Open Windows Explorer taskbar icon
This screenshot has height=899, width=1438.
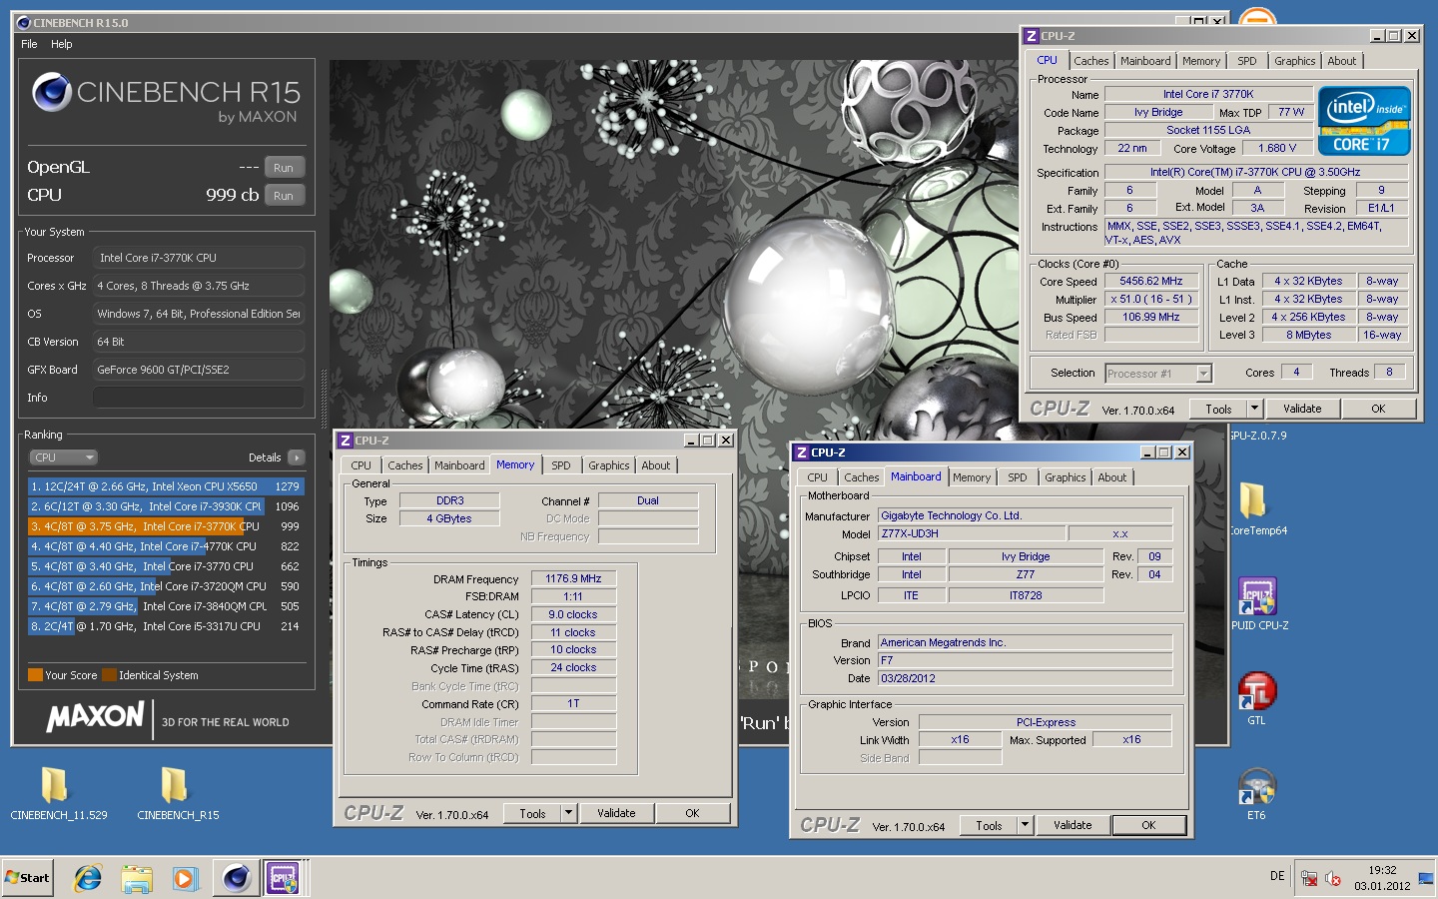pos(137,878)
